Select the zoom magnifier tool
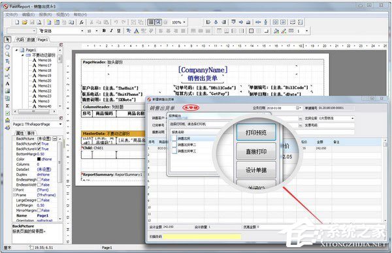The width and height of the screenshot is (392, 253). click(7, 54)
